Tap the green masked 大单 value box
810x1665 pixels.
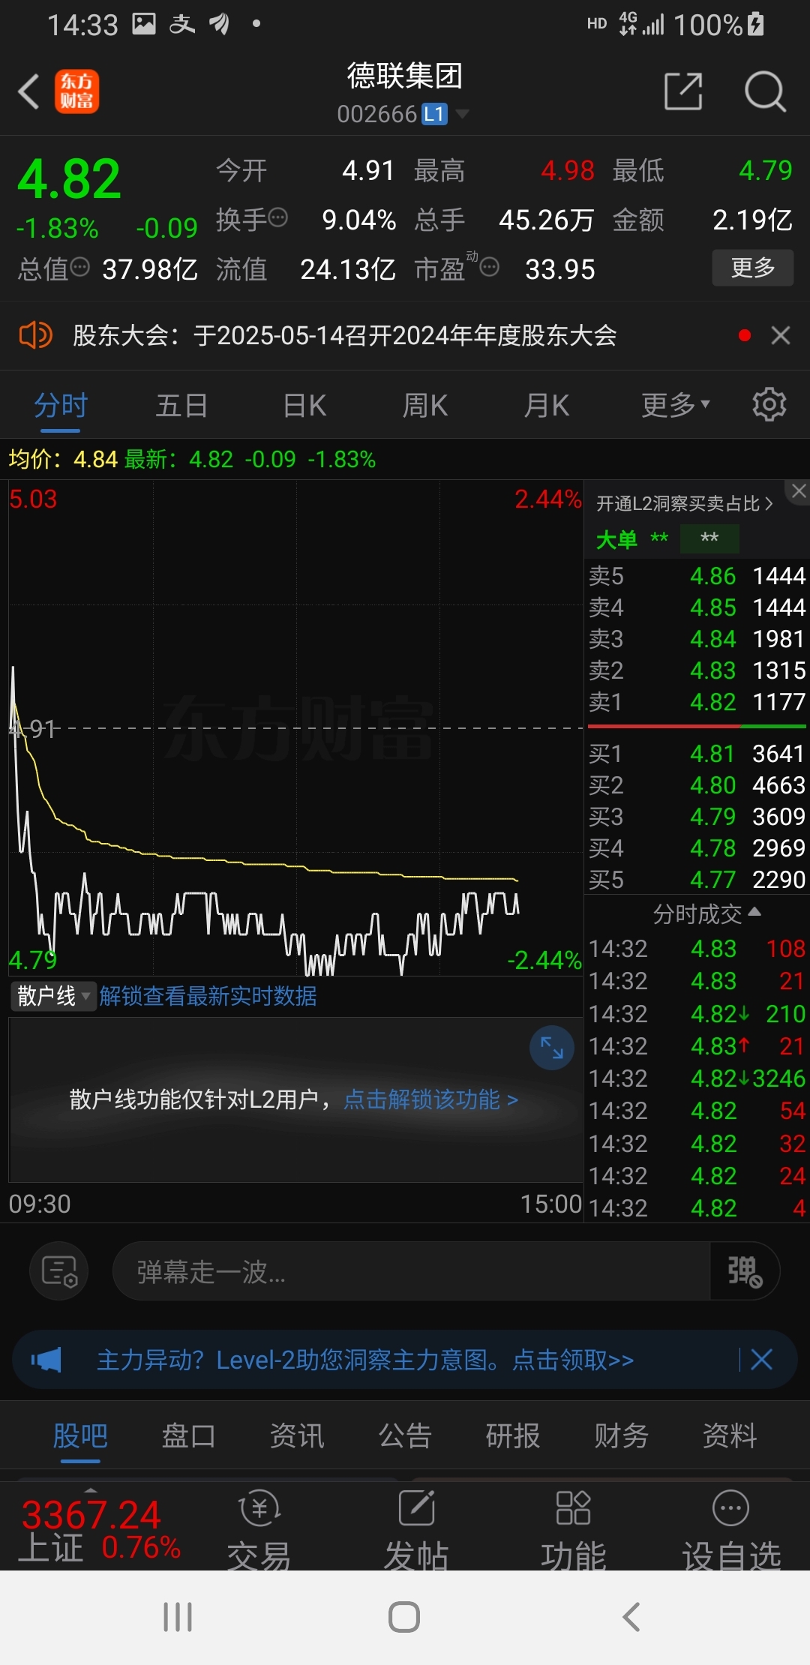coord(709,538)
